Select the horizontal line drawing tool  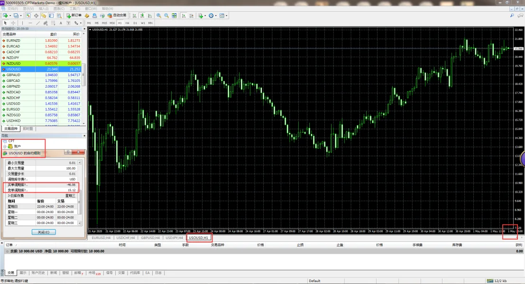[x=30, y=23]
